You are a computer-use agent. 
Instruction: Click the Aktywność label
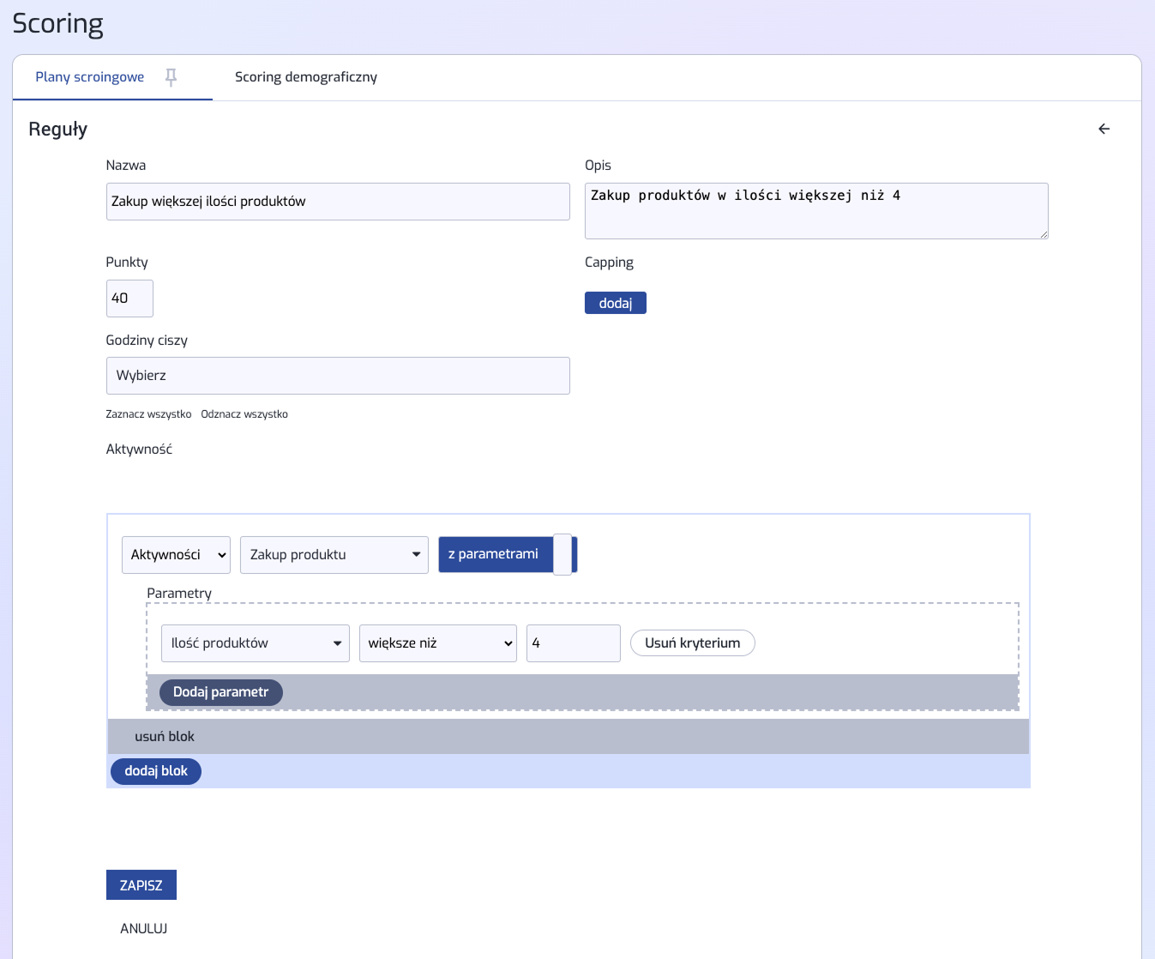[139, 449]
